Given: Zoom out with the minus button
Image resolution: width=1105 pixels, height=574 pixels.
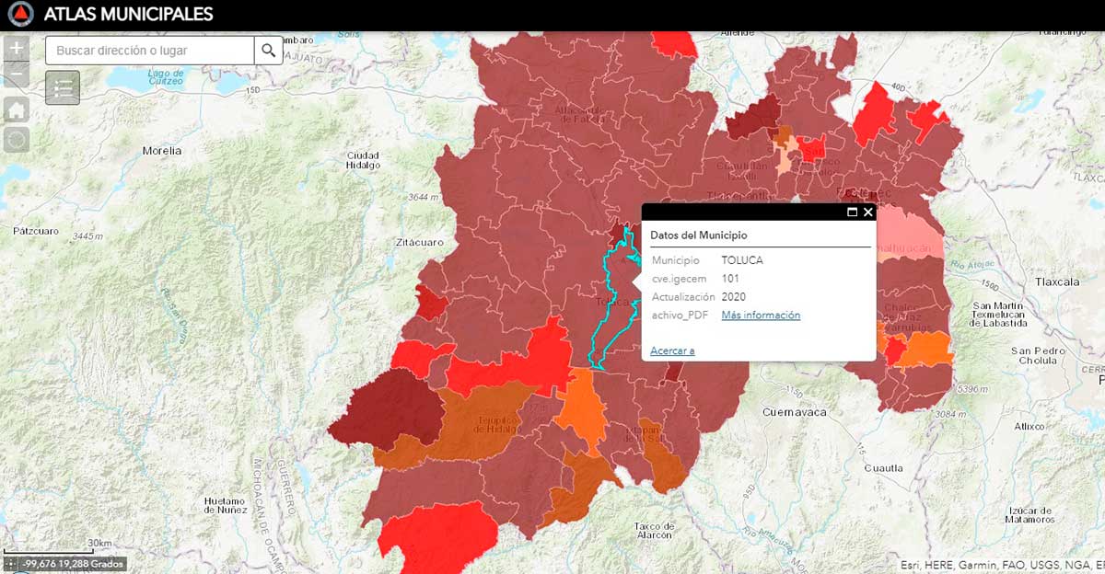Looking at the screenshot, I should click(x=17, y=75).
